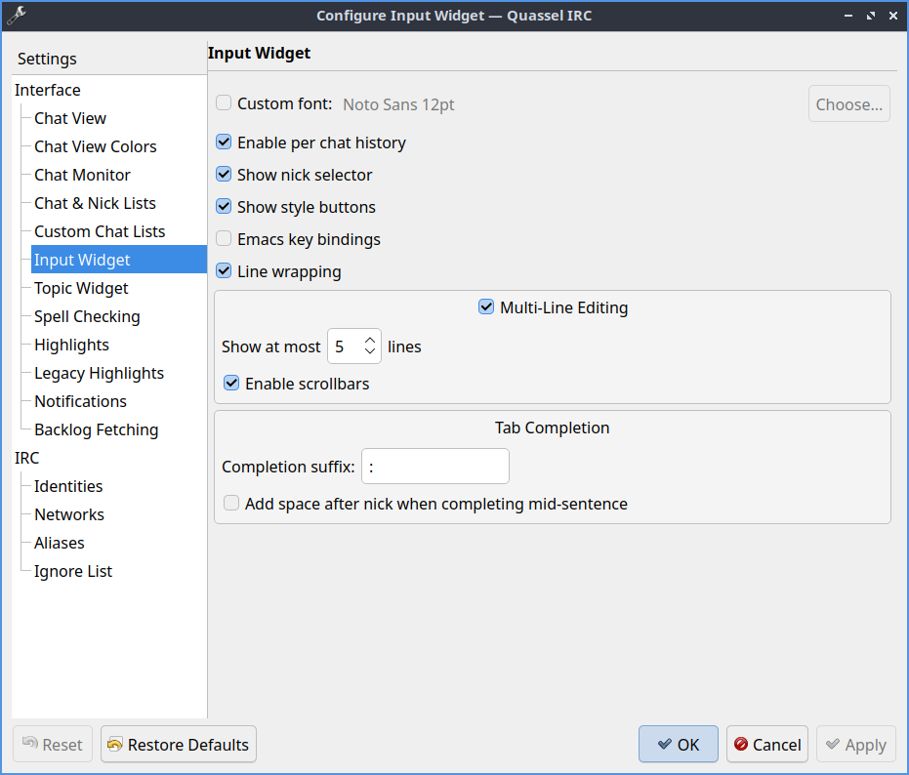Increase the Show at most lines value
This screenshot has height=775, width=909.
coord(369,341)
